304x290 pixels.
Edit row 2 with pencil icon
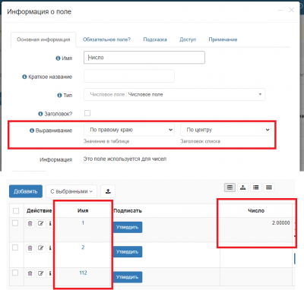40,248
